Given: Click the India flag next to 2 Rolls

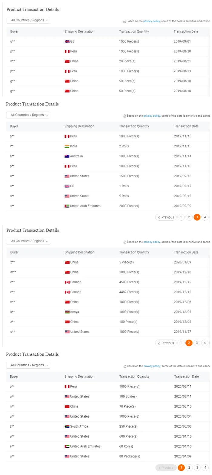Looking at the screenshot, I should (x=67, y=146).
